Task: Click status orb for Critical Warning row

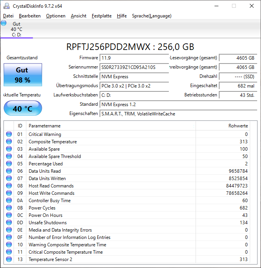Action: click(x=9, y=134)
